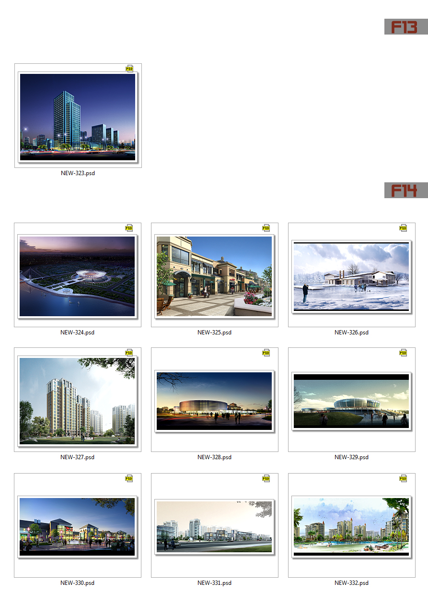The height and width of the screenshot is (606, 428).
Task: Click the PSD badge icon on NEW-330
Action: point(129,478)
